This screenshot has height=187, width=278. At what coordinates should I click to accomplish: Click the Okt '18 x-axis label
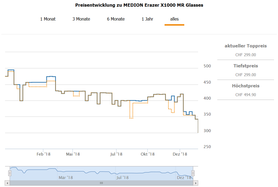[x=148, y=154]
